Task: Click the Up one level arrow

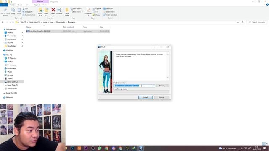Action: point(13,22)
